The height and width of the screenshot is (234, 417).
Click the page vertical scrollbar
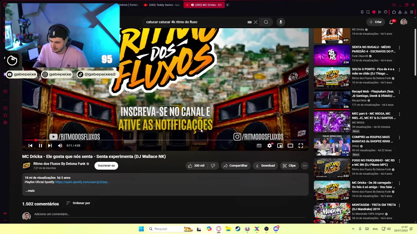[x=415, y=52]
